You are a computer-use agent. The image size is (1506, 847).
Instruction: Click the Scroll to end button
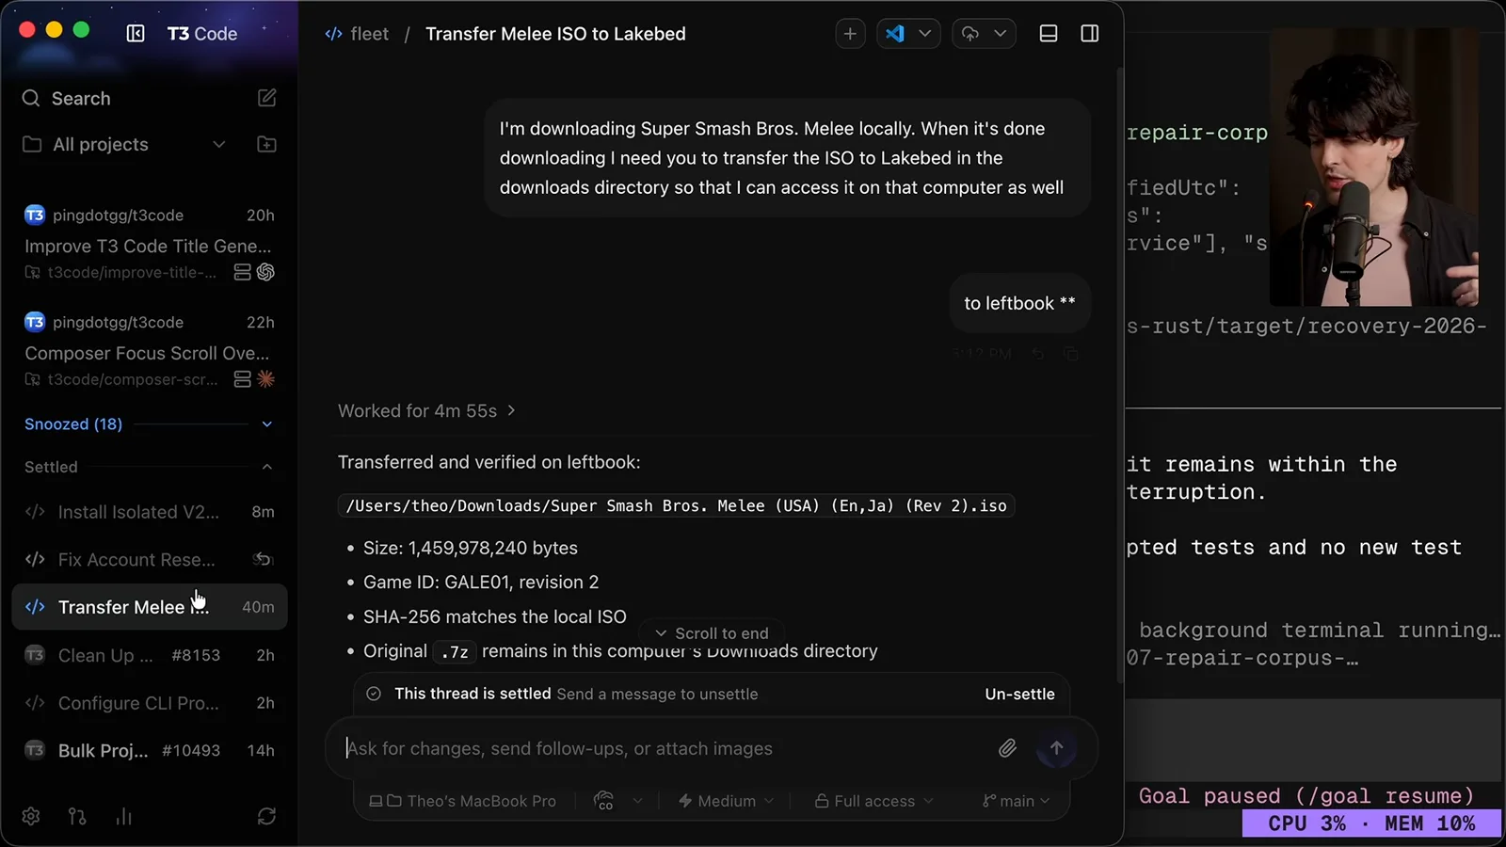pos(712,633)
